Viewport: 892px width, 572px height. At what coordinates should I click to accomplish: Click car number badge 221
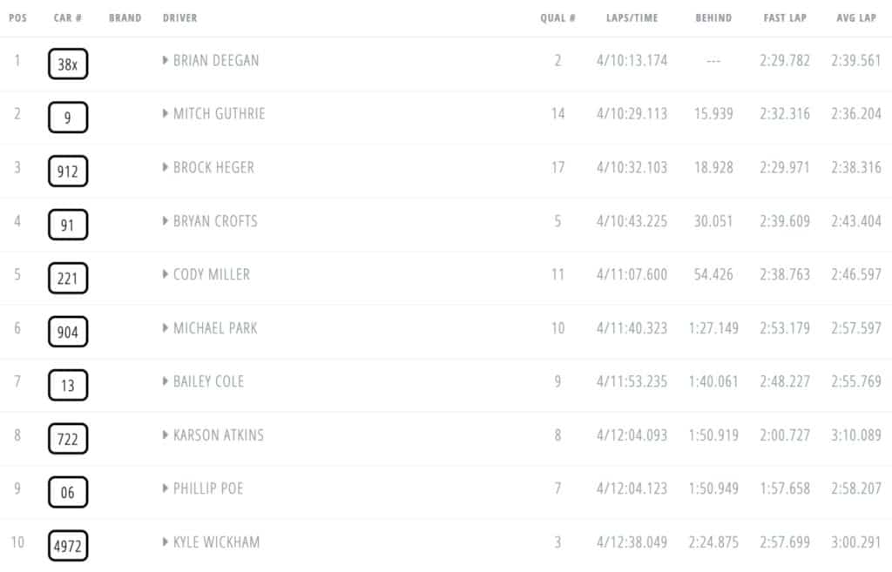[68, 278]
